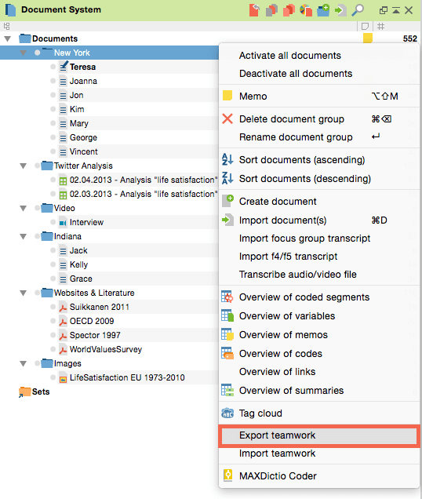This screenshot has width=422, height=499.
Task: Collapse the Indiana document group
Action: point(23,236)
